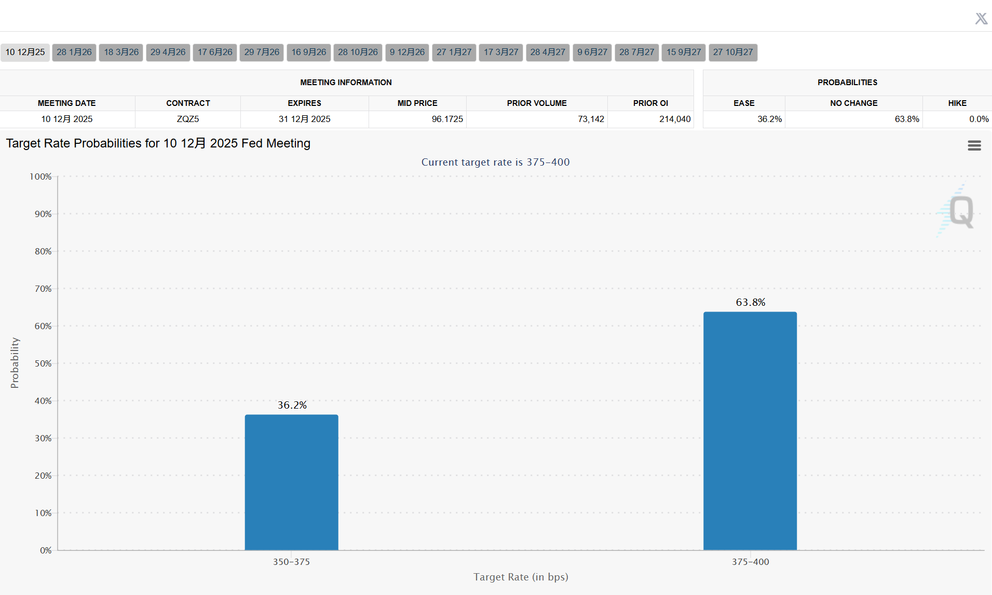Switch to the 27 1月27 tab
This screenshot has height=595, width=992.
coord(454,52)
